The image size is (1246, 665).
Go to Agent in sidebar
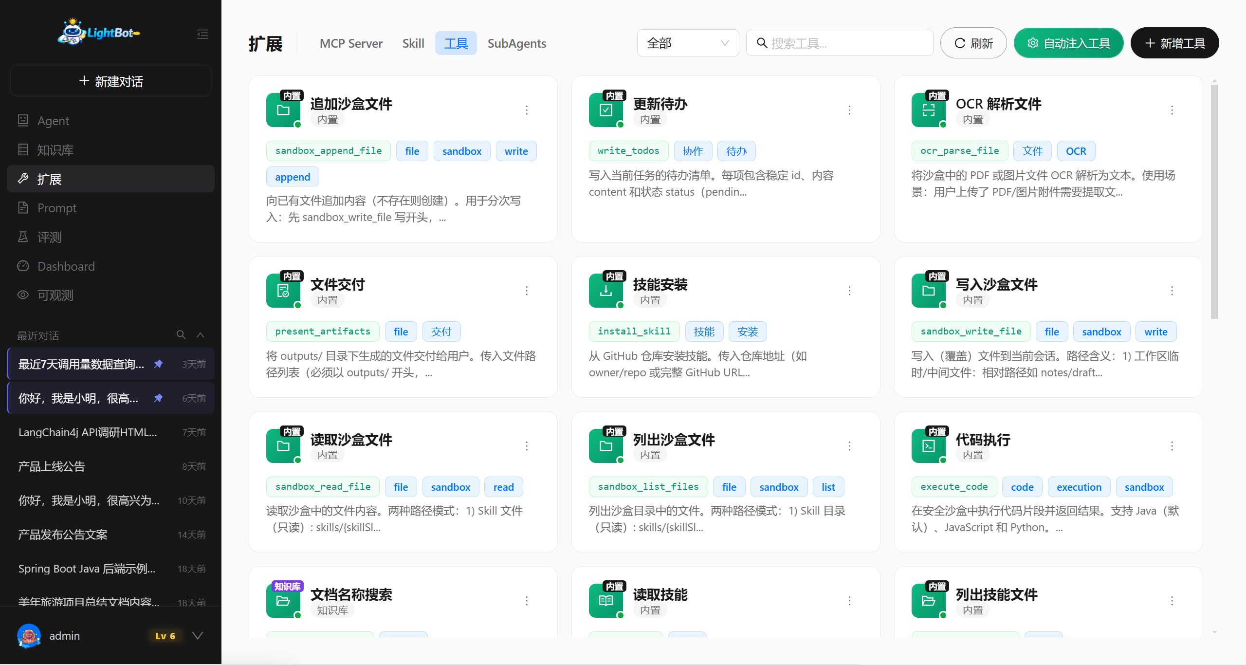[110, 120]
